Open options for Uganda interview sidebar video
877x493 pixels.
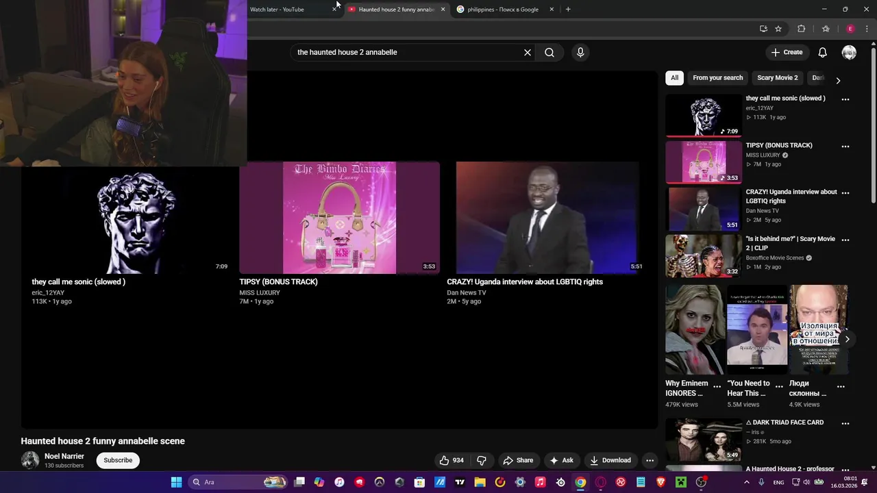pos(845,193)
